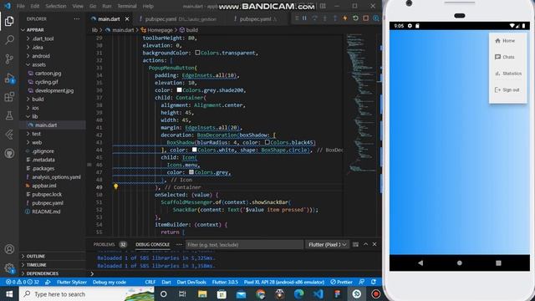Open the Search view in activity bar
Viewport: 535px width, 301px height.
[x=9, y=40]
